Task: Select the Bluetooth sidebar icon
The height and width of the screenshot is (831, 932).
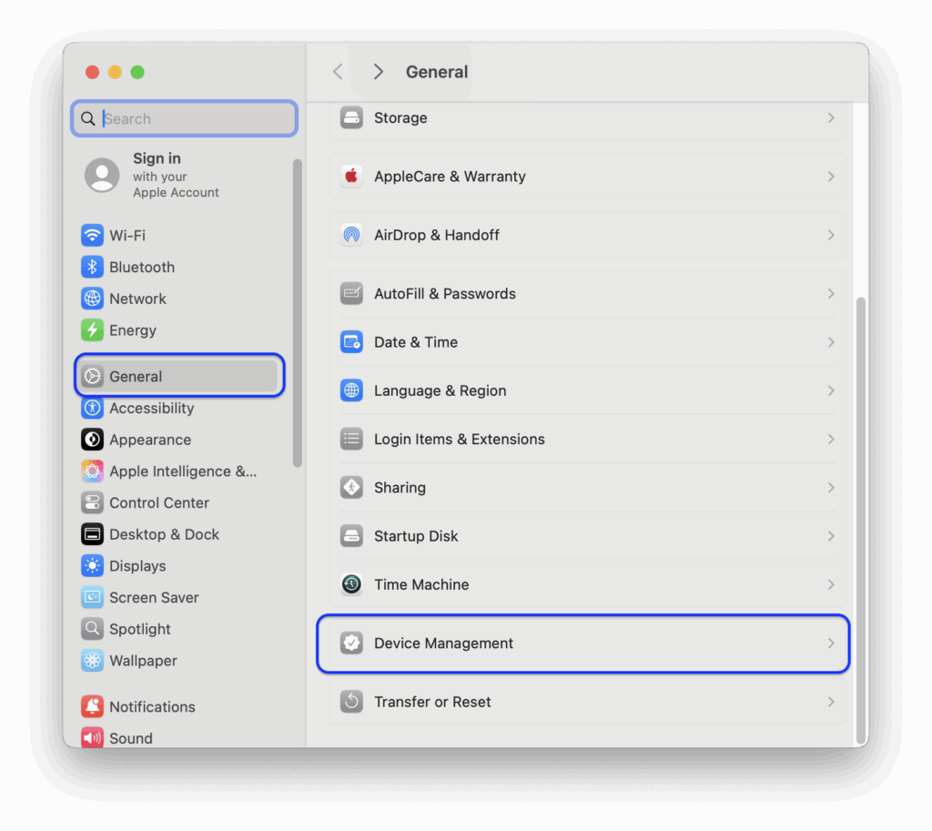Action: [92, 267]
